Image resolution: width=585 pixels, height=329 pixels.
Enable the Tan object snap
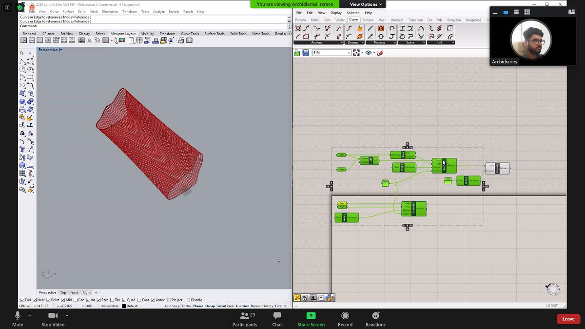point(112,300)
